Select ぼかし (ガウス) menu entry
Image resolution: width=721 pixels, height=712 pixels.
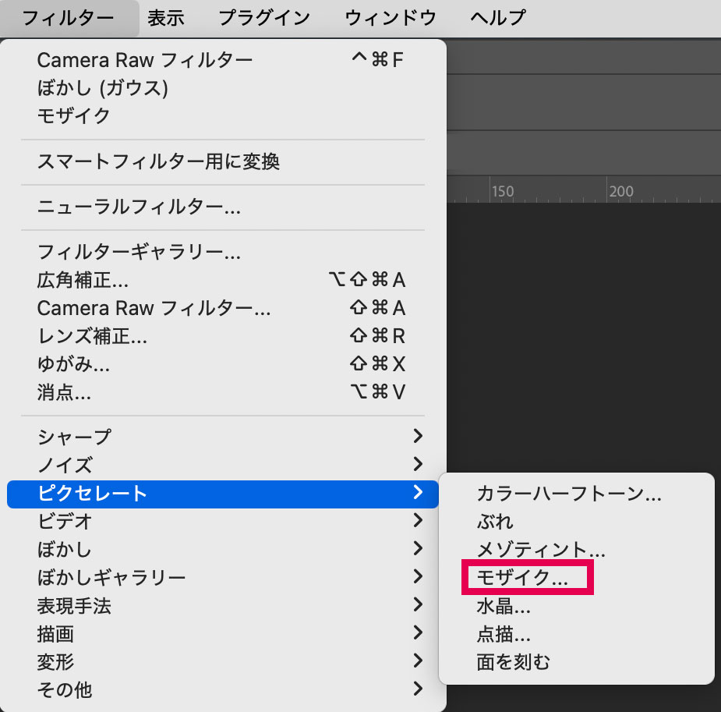click(x=223, y=88)
